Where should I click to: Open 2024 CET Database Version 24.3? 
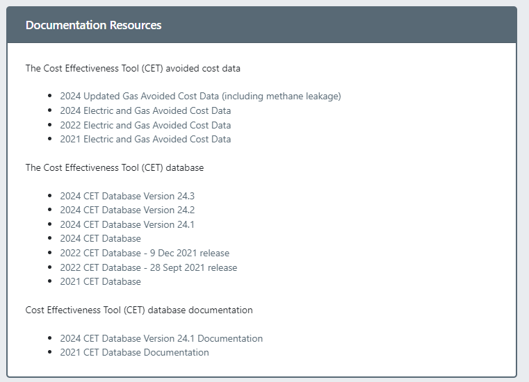click(x=127, y=196)
